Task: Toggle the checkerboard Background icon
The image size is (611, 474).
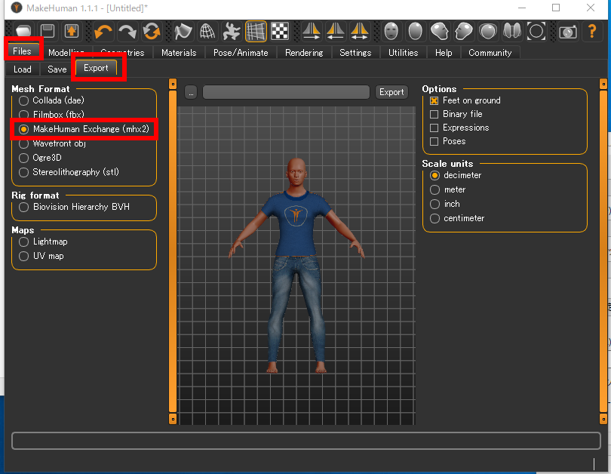Action: point(280,31)
